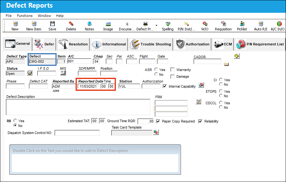Click the A/C In/Out toolbar icon

279,24
